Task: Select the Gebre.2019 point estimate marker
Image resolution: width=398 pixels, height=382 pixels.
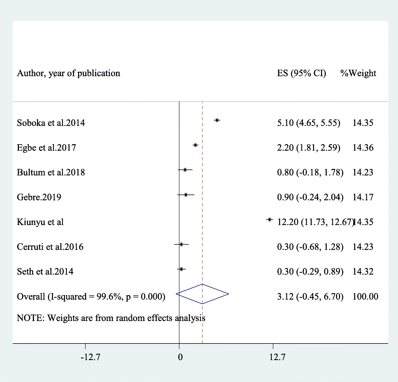Action: point(186,195)
